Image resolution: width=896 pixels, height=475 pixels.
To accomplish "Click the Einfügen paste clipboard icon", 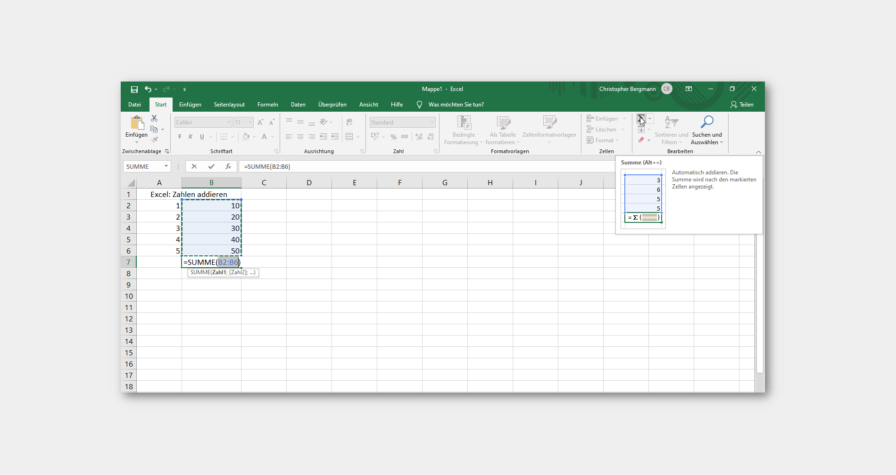I will pyautogui.click(x=137, y=123).
